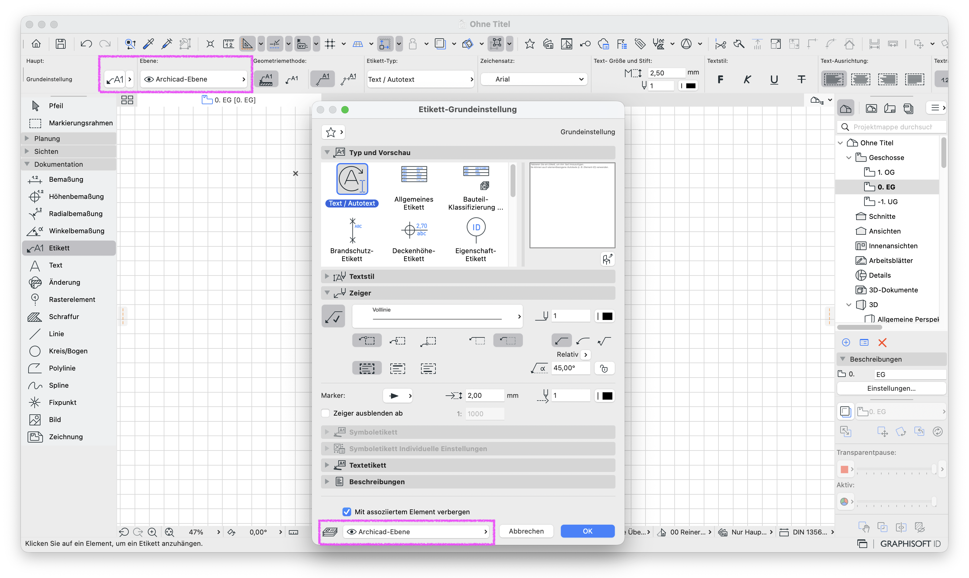Click the Abbrechen button

526,531
